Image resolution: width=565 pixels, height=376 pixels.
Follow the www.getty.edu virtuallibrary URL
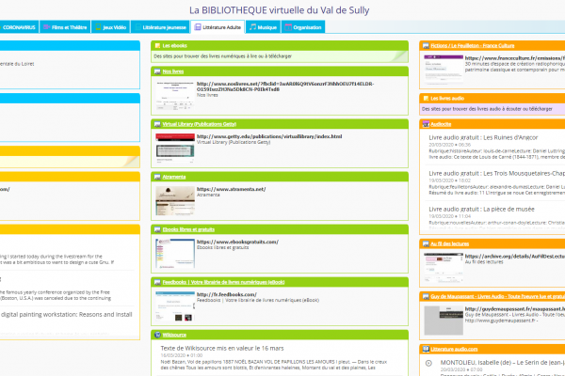[269, 136]
